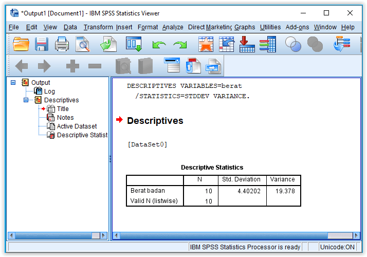Open the Help menu
The height and width of the screenshot is (257, 367).
click(348, 27)
